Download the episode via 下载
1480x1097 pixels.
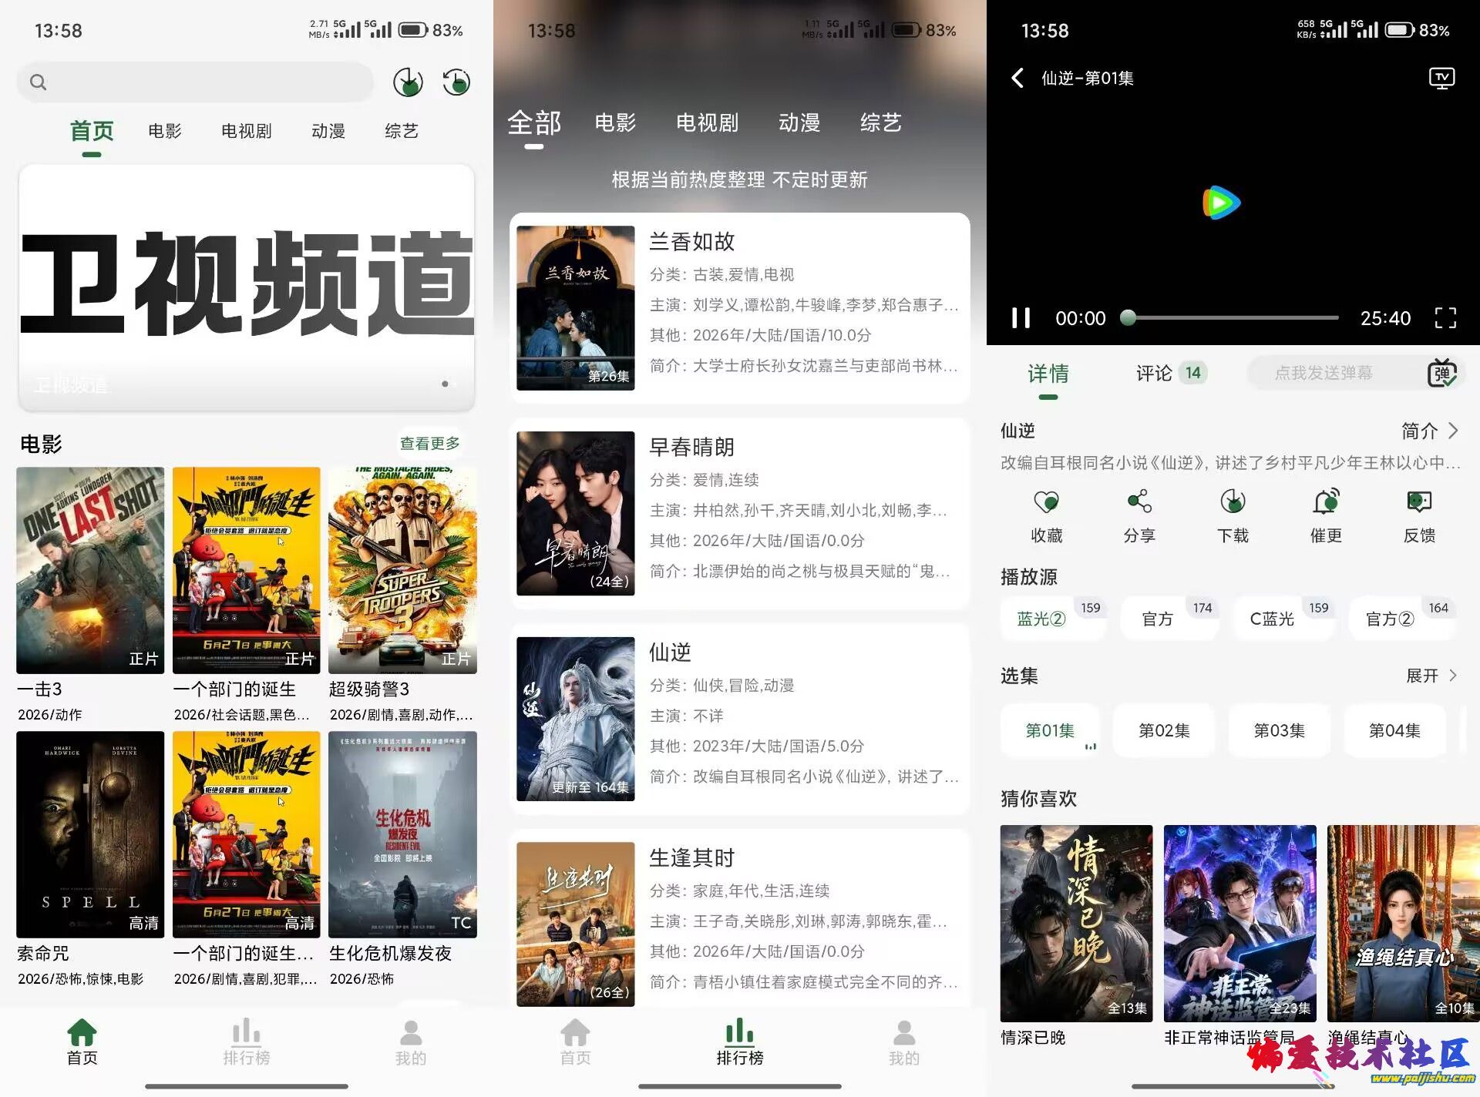click(x=1233, y=515)
